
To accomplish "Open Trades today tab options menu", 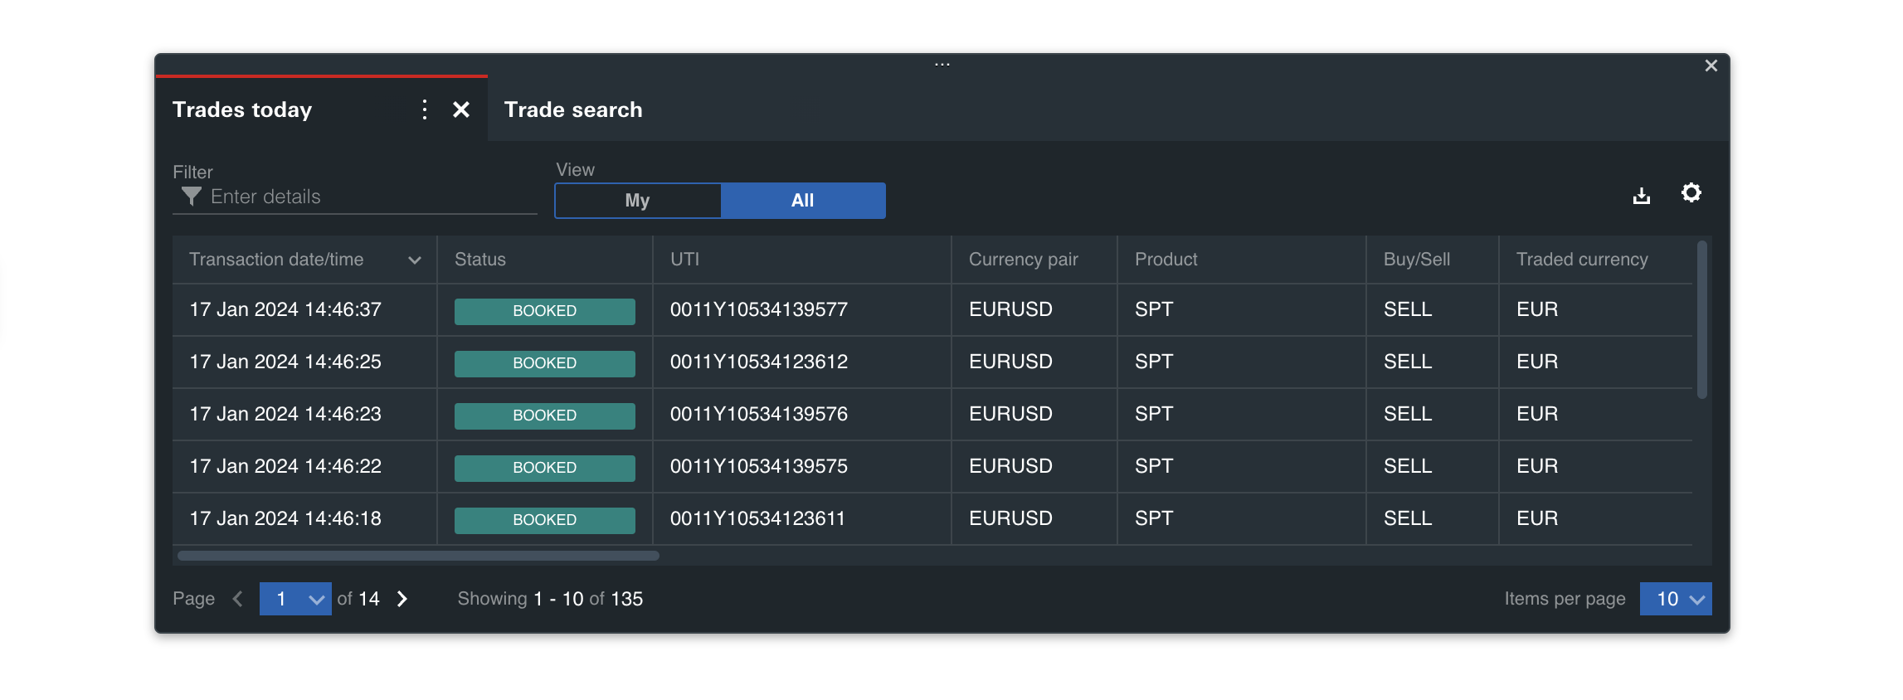I will (x=424, y=109).
